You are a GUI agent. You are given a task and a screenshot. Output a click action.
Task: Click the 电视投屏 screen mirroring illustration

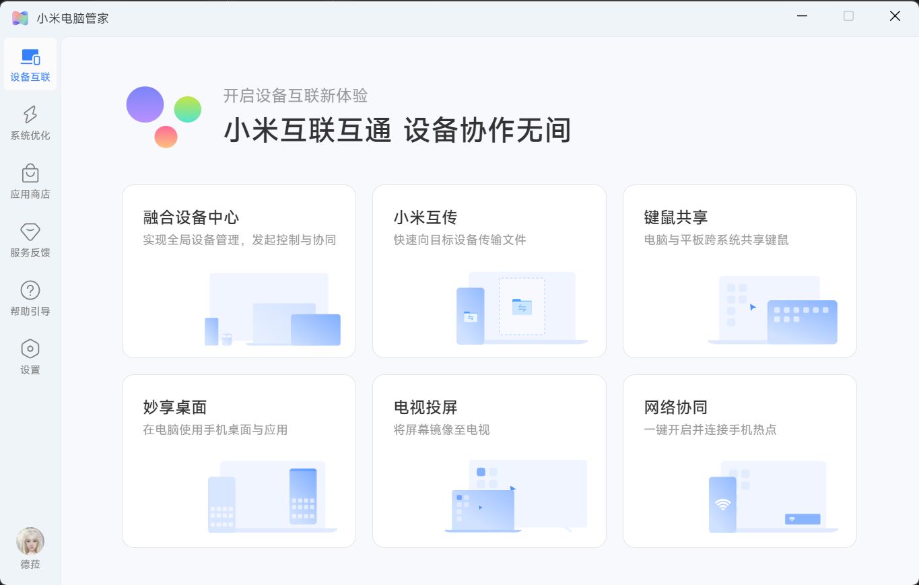click(x=516, y=496)
